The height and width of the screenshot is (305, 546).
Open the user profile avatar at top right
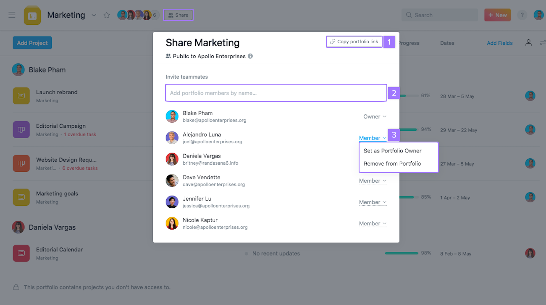pyautogui.click(x=538, y=15)
